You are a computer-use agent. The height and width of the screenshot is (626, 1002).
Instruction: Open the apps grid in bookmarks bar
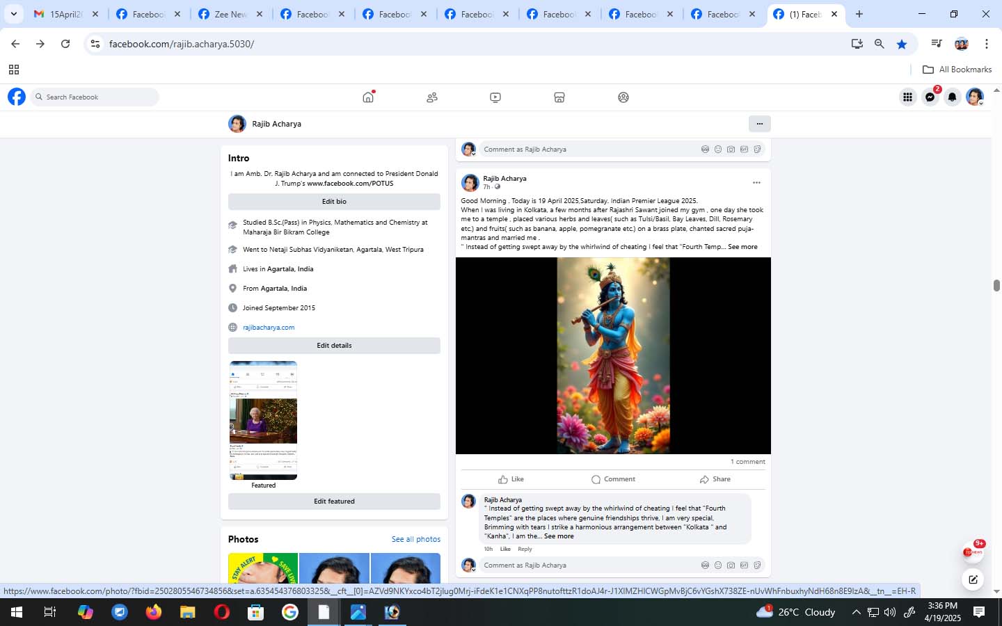13,70
